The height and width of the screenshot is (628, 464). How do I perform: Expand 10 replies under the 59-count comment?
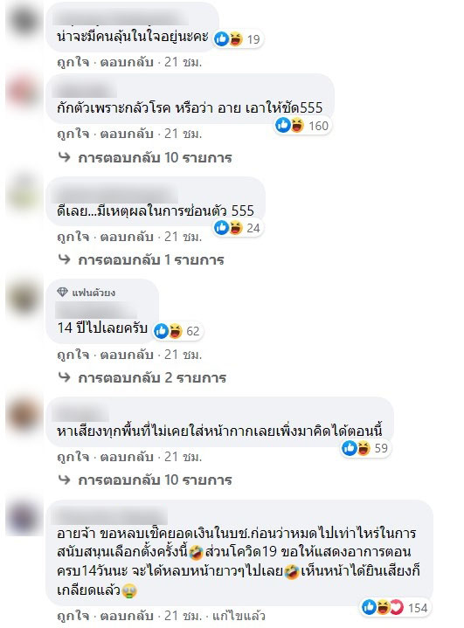155,480
